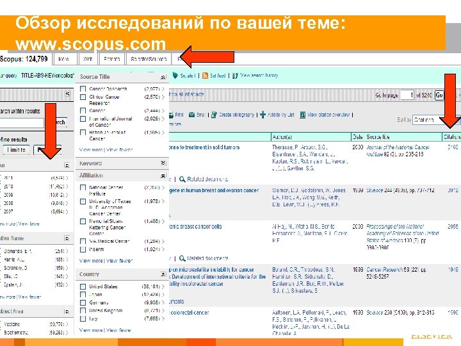Select the Scopus: 124,799 tab

click(25, 59)
